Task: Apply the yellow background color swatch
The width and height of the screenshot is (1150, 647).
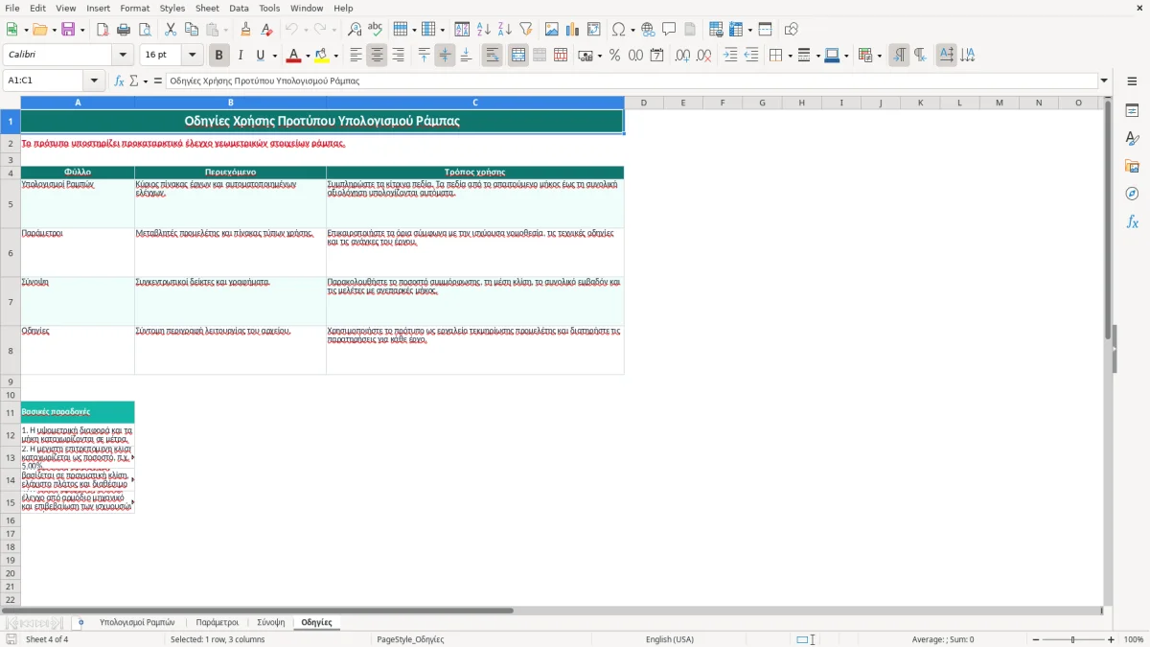Action: pyautogui.click(x=321, y=56)
